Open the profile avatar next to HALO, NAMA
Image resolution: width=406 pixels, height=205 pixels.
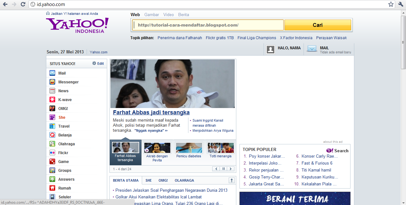click(270, 49)
